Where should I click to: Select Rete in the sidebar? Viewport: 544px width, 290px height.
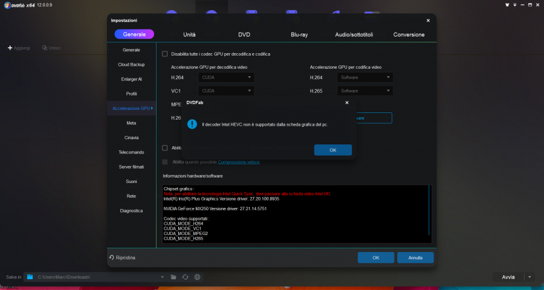pyautogui.click(x=132, y=196)
